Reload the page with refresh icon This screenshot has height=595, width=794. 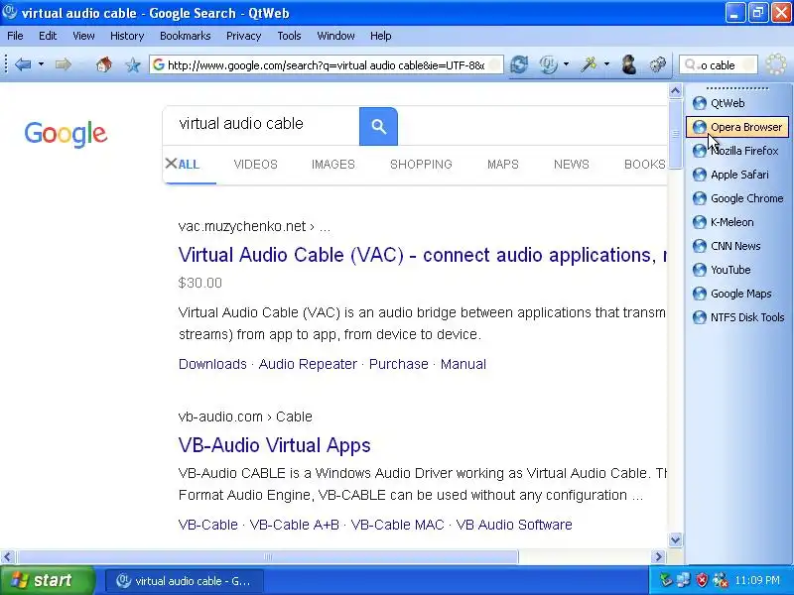click(519, 64)
